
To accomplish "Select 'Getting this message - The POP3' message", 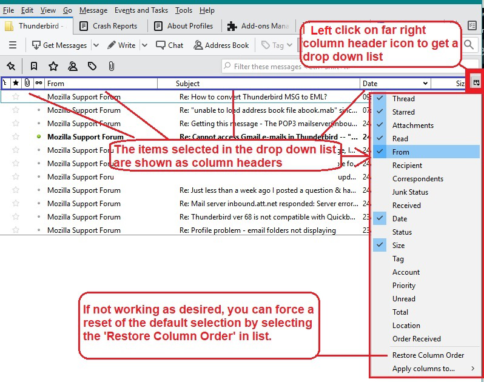I will tap(268, 124).
